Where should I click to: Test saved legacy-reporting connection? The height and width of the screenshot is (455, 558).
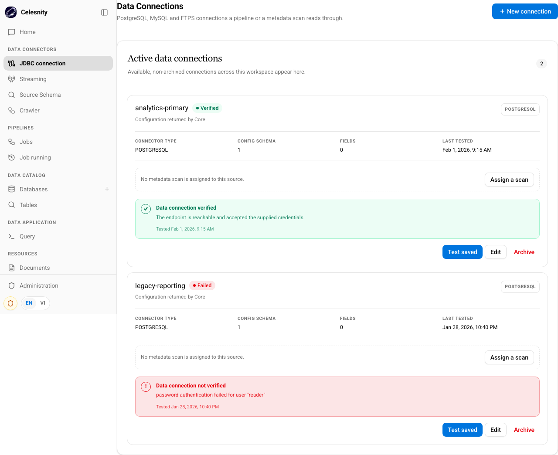pos(462,430)
